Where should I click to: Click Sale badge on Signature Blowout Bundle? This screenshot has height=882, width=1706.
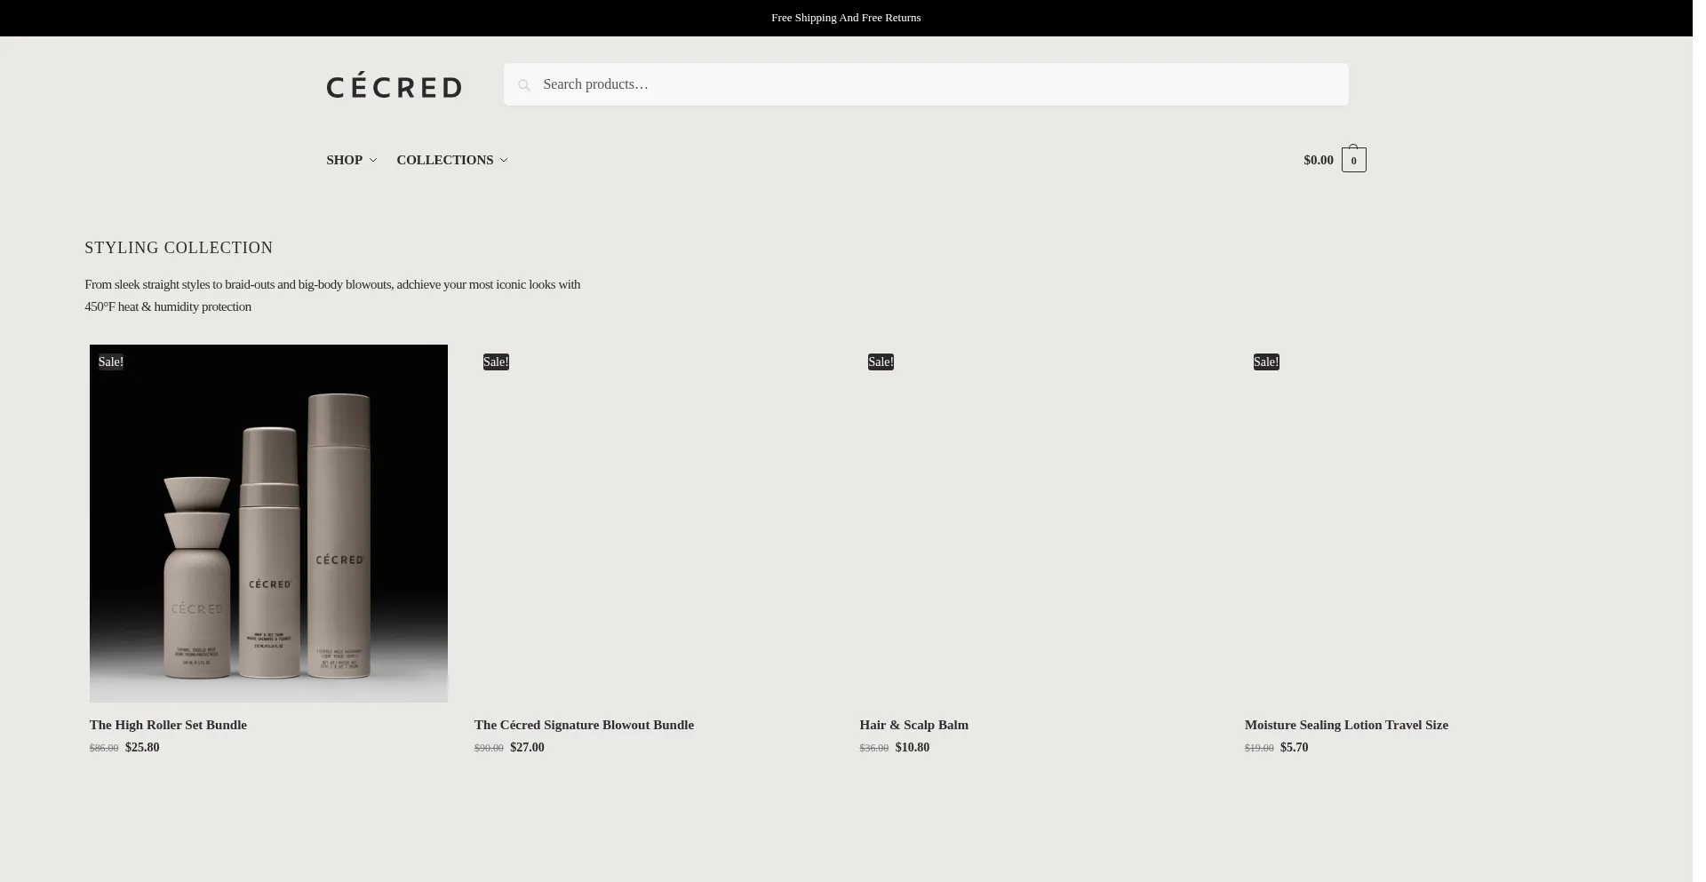(496, 362)
